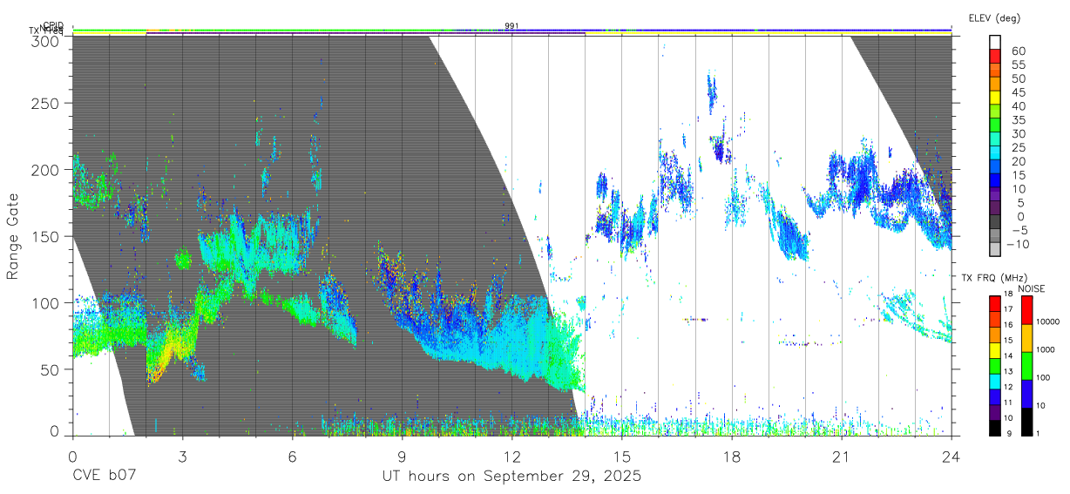Pick the green swatch in the NOISE colorbar
The image size is (1070, 494).
tap(1026, 365)
